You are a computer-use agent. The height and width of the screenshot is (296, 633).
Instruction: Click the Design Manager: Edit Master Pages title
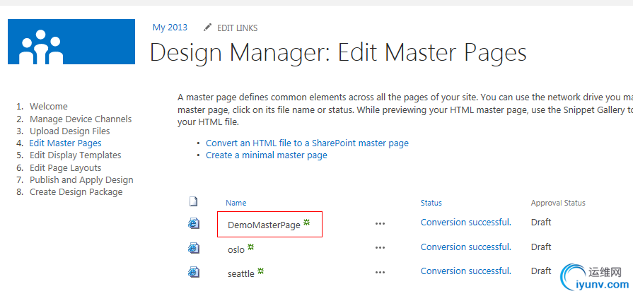[338, 53]
